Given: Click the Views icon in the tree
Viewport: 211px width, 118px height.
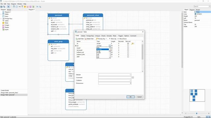Looking at the screenshot, I should [3, 16].
